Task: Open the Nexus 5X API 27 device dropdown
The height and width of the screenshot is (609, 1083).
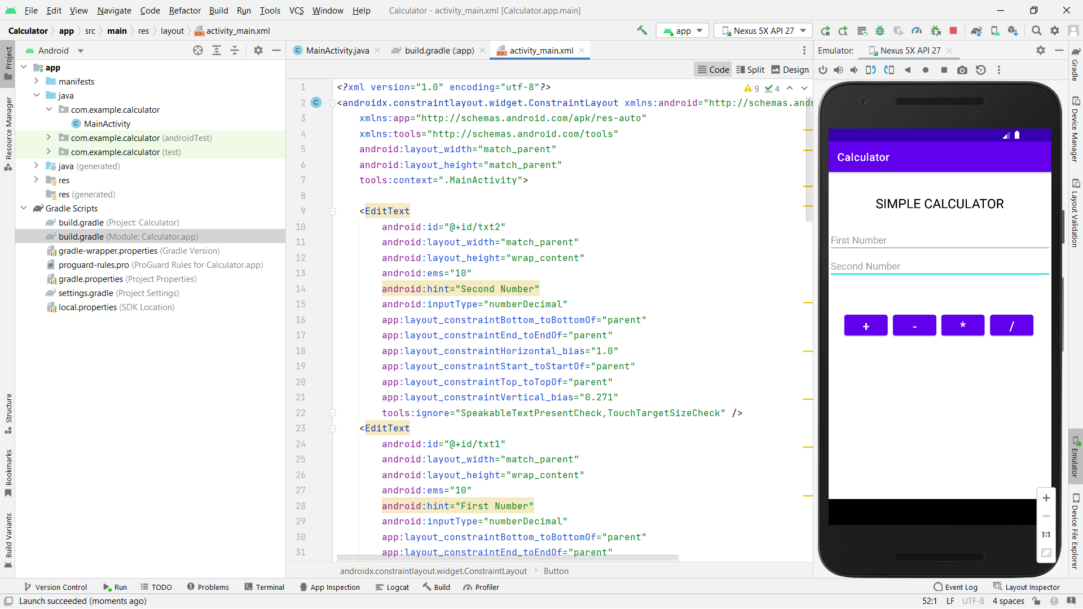Action: [x=763, y=30]
